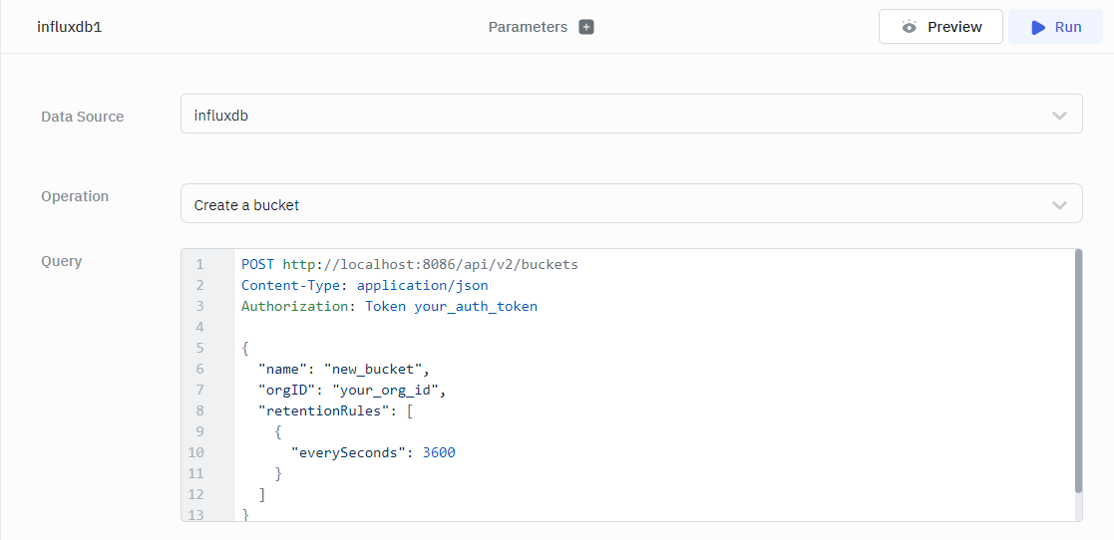Click the "new_bucket" name value
The image size is (1114, 540).
375,369
